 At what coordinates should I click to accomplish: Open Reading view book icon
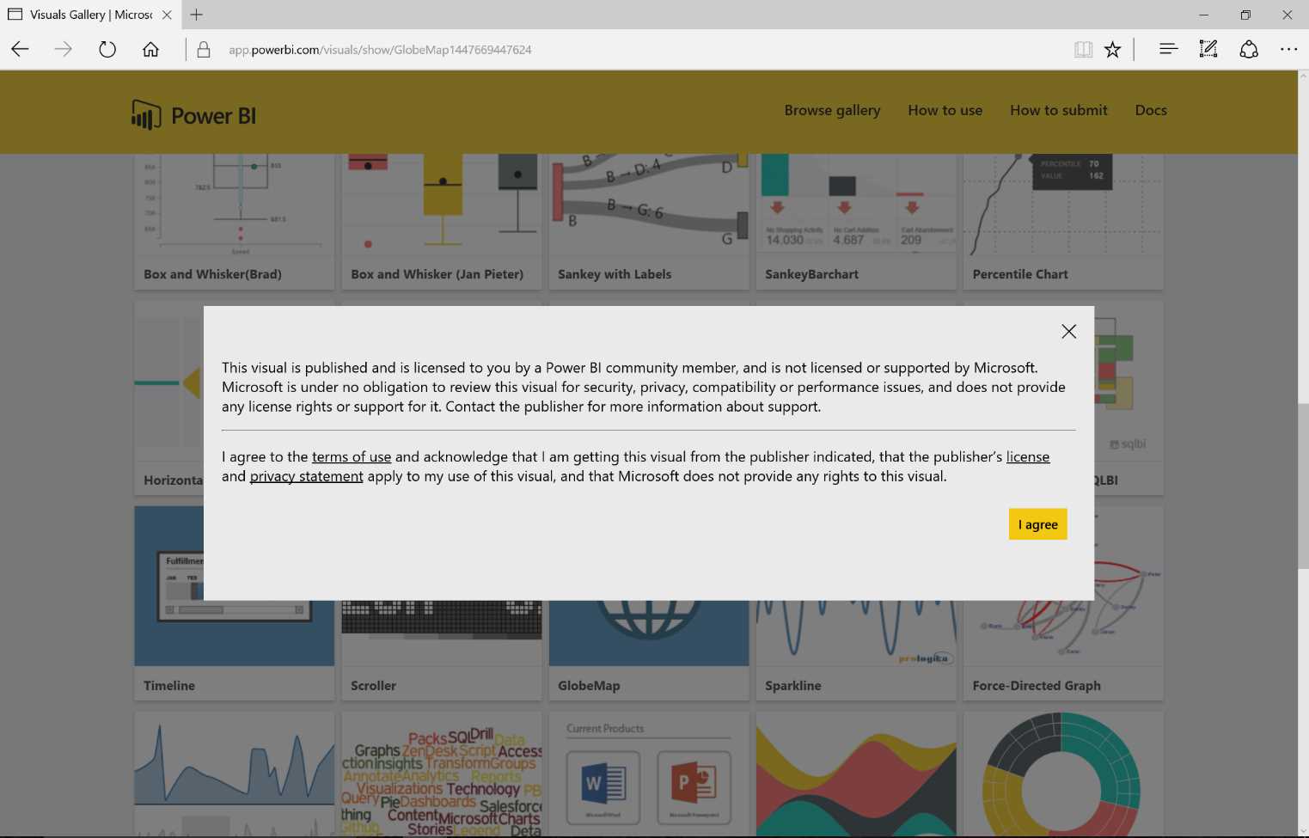[x=1083, y=50]
